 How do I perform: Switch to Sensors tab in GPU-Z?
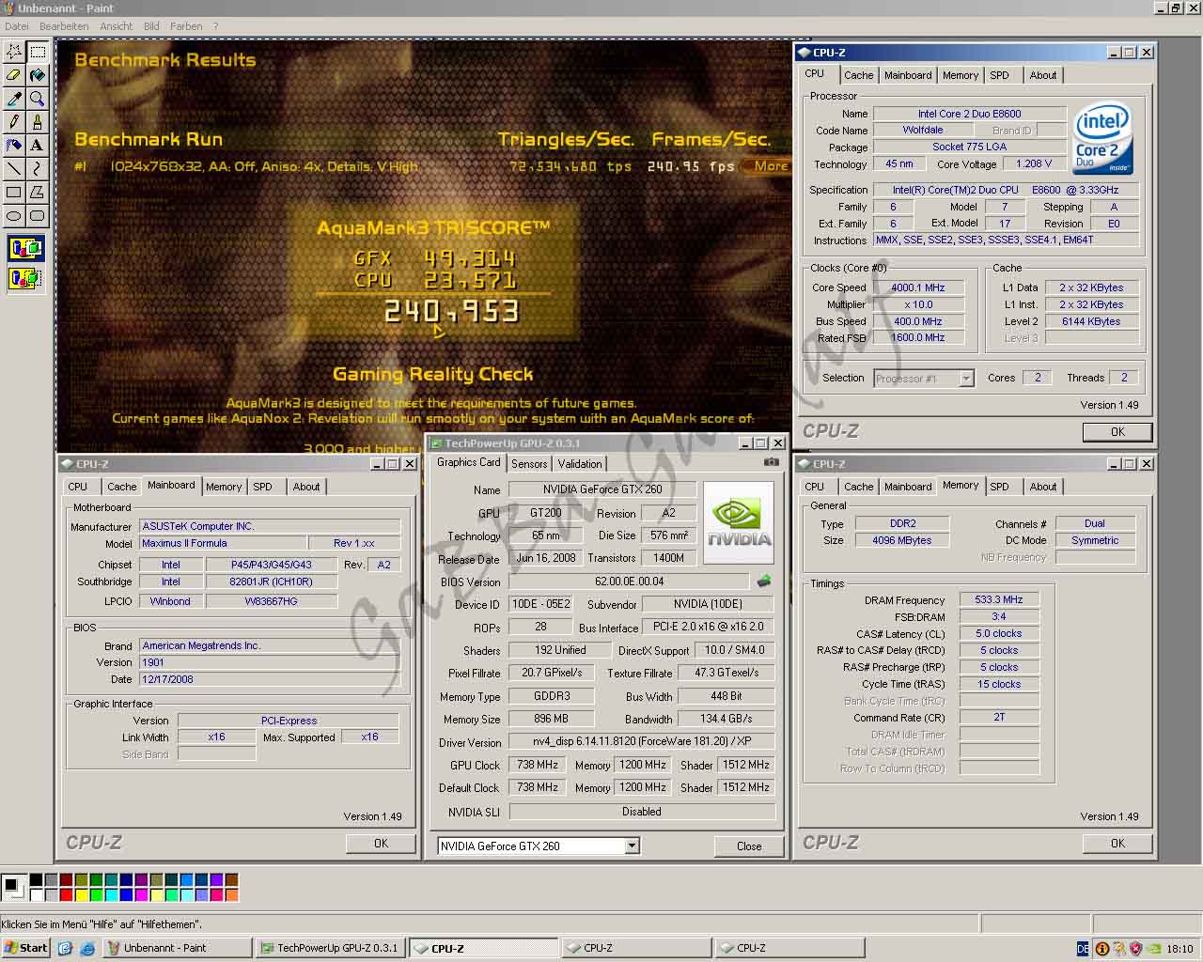pos(529,464)
